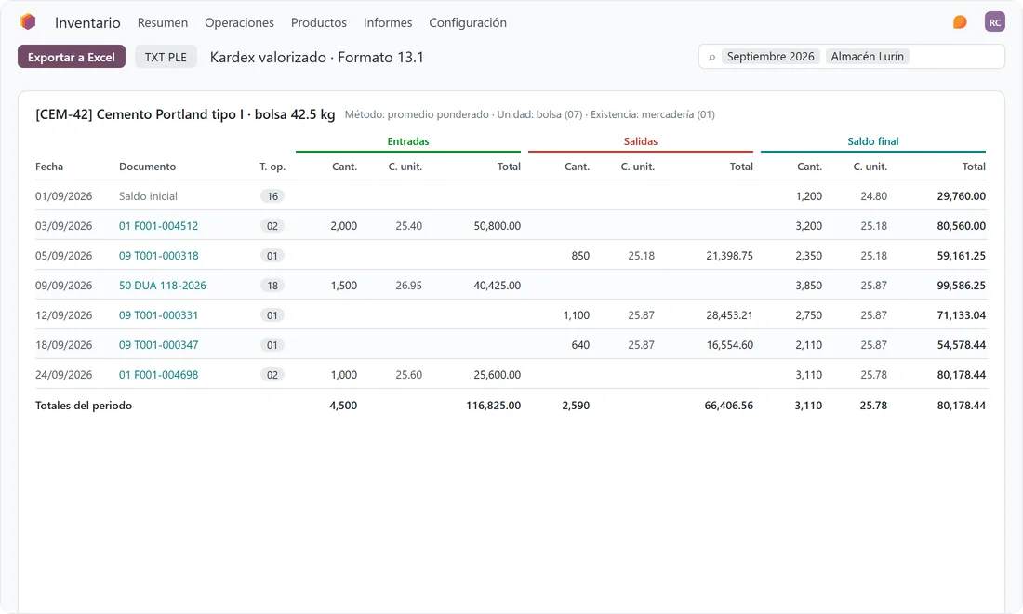1023x614 pixels.
Task: Click the Totales del periodo label
Action: (x=84, y=406)
